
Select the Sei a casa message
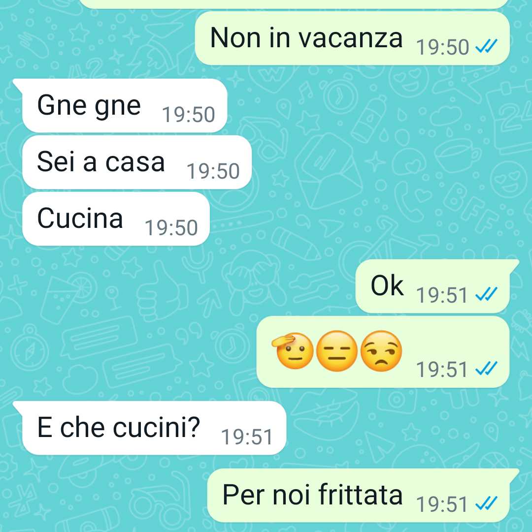[137, 162]
